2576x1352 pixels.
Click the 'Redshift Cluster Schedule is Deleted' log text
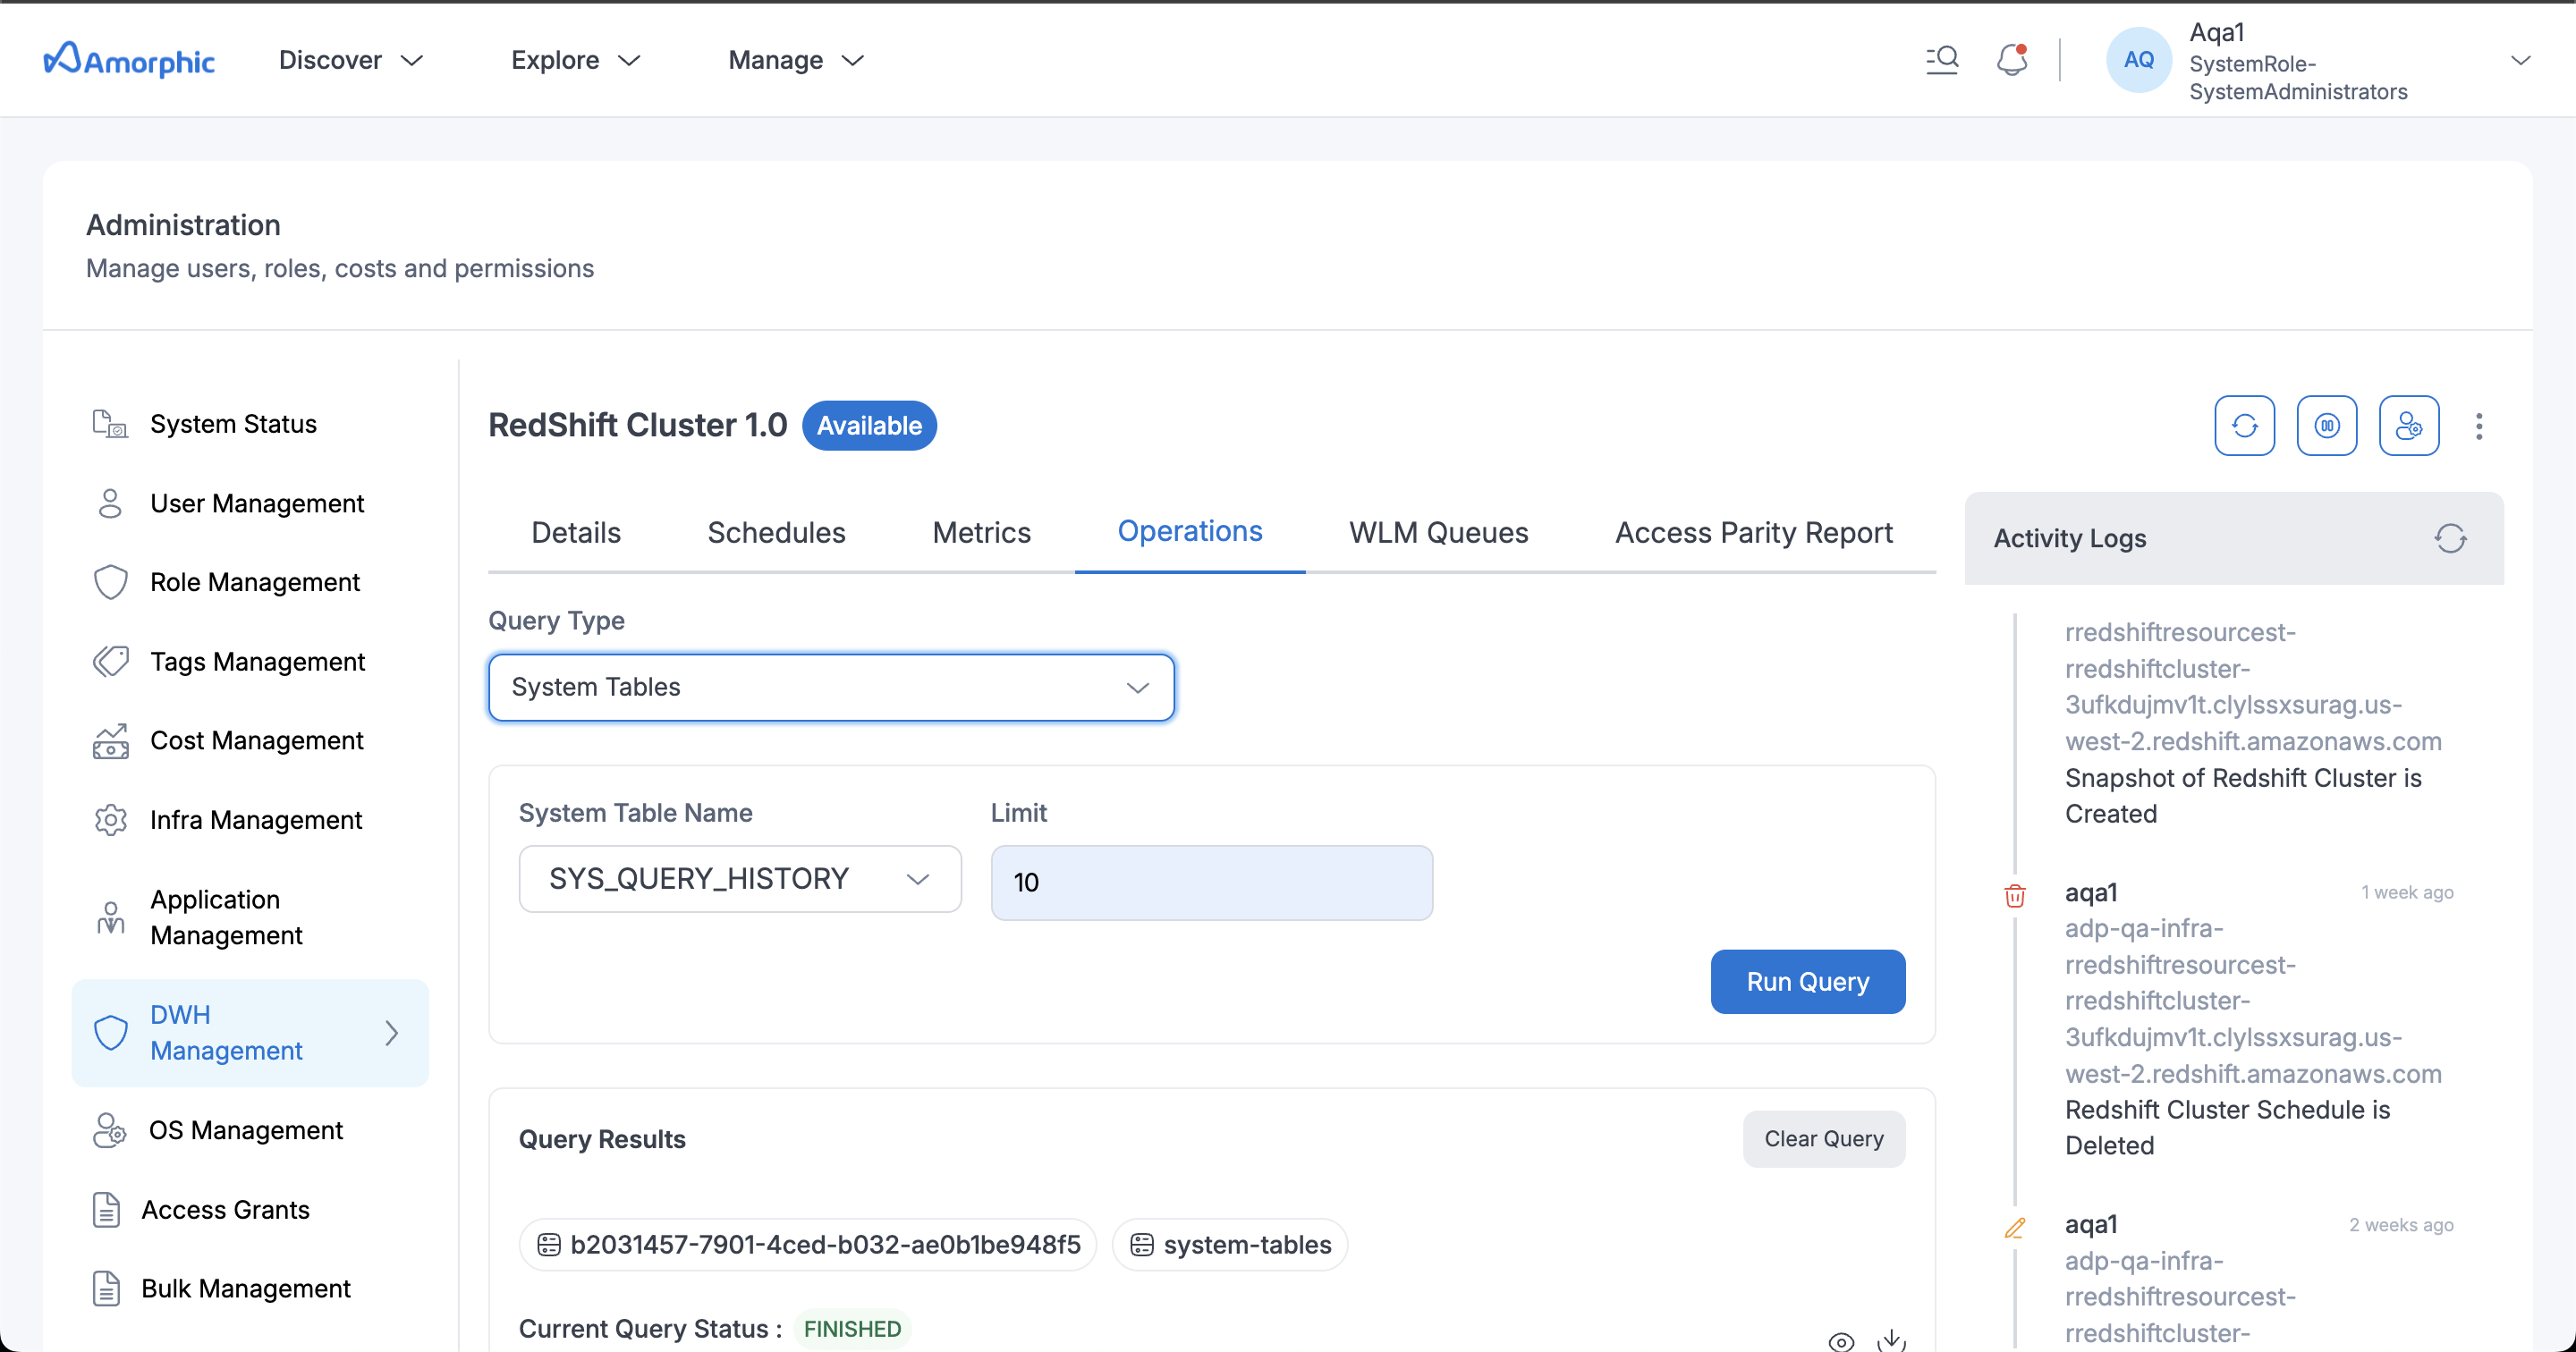[2227, 1128]
